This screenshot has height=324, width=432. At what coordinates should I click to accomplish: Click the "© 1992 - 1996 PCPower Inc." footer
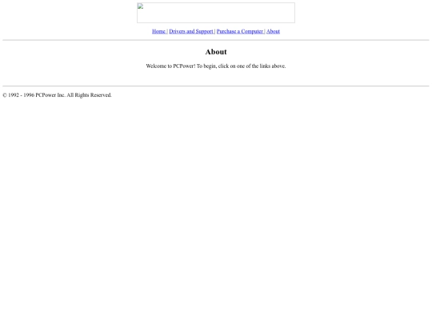(x=57, y=95)
